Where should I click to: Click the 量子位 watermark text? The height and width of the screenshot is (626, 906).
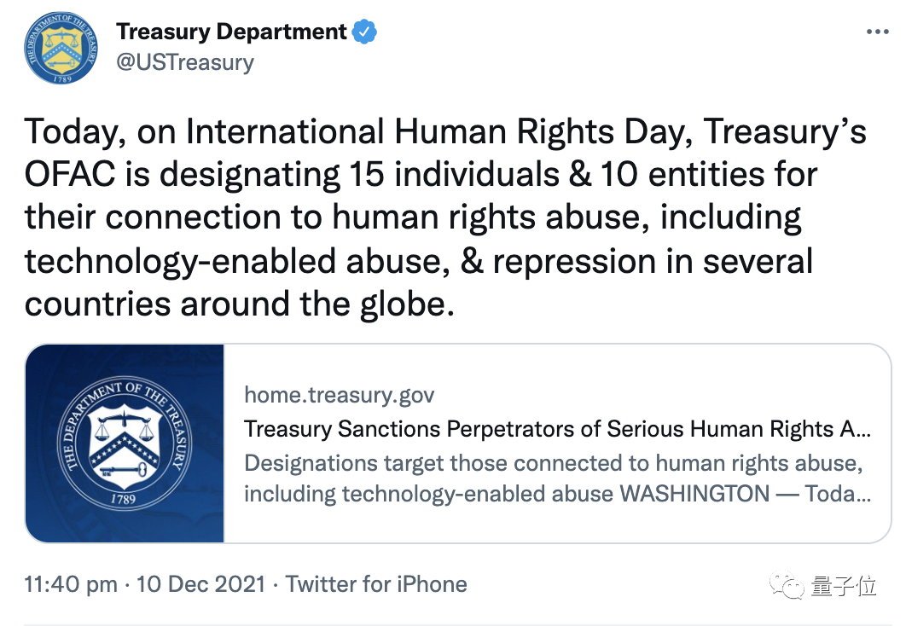845,586
